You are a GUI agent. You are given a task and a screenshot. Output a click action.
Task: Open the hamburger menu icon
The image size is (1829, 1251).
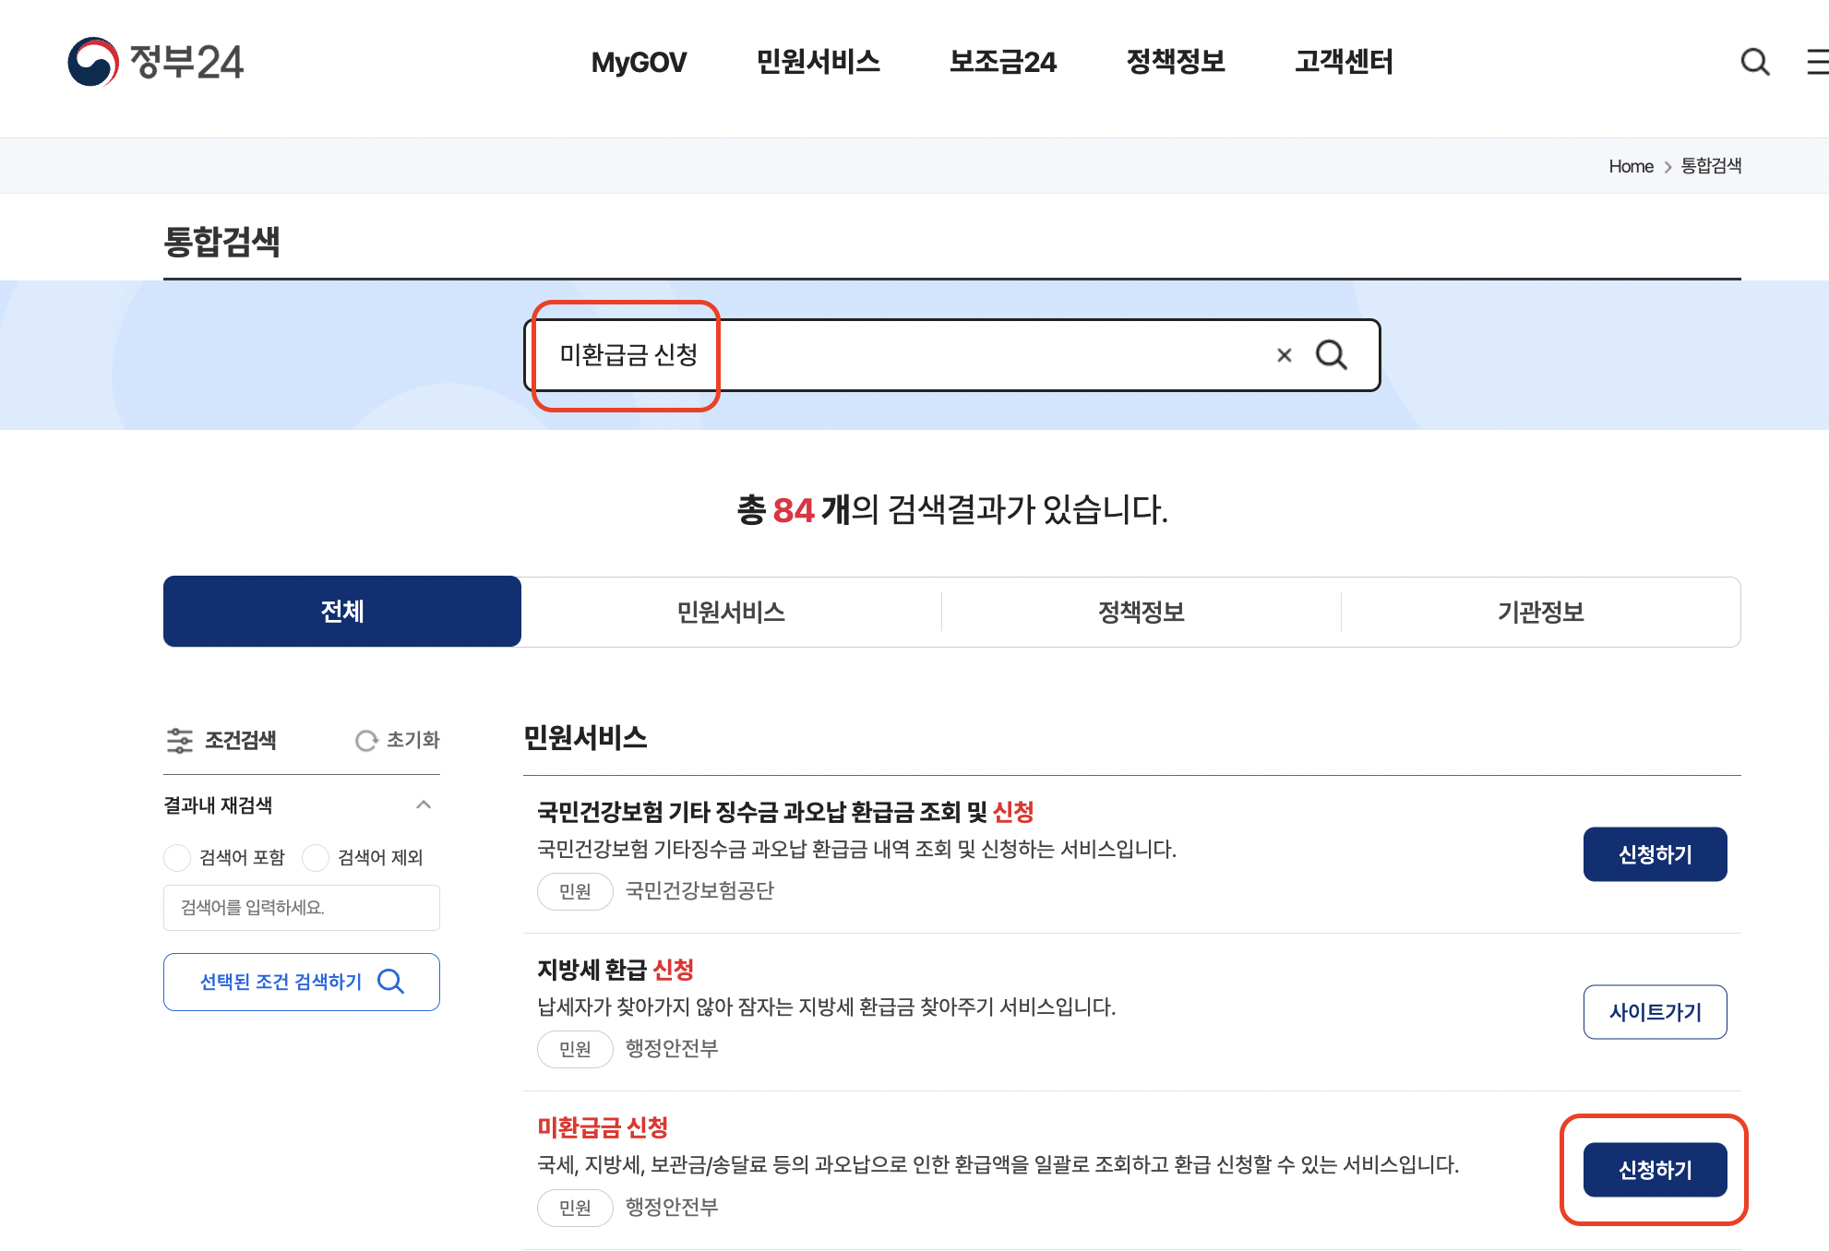click(1817, 62)
